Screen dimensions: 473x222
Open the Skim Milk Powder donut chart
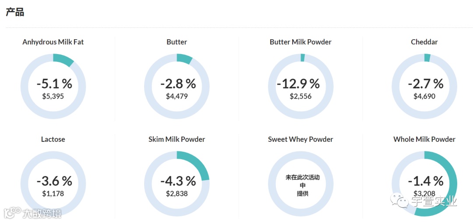[177, 184]
